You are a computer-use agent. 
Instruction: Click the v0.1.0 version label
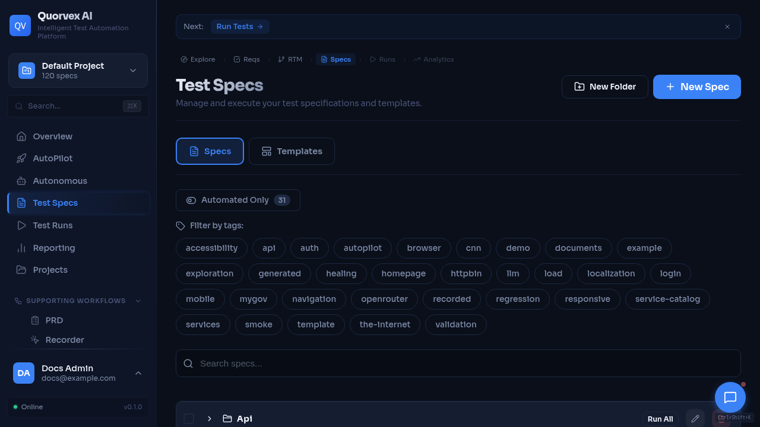133,407
